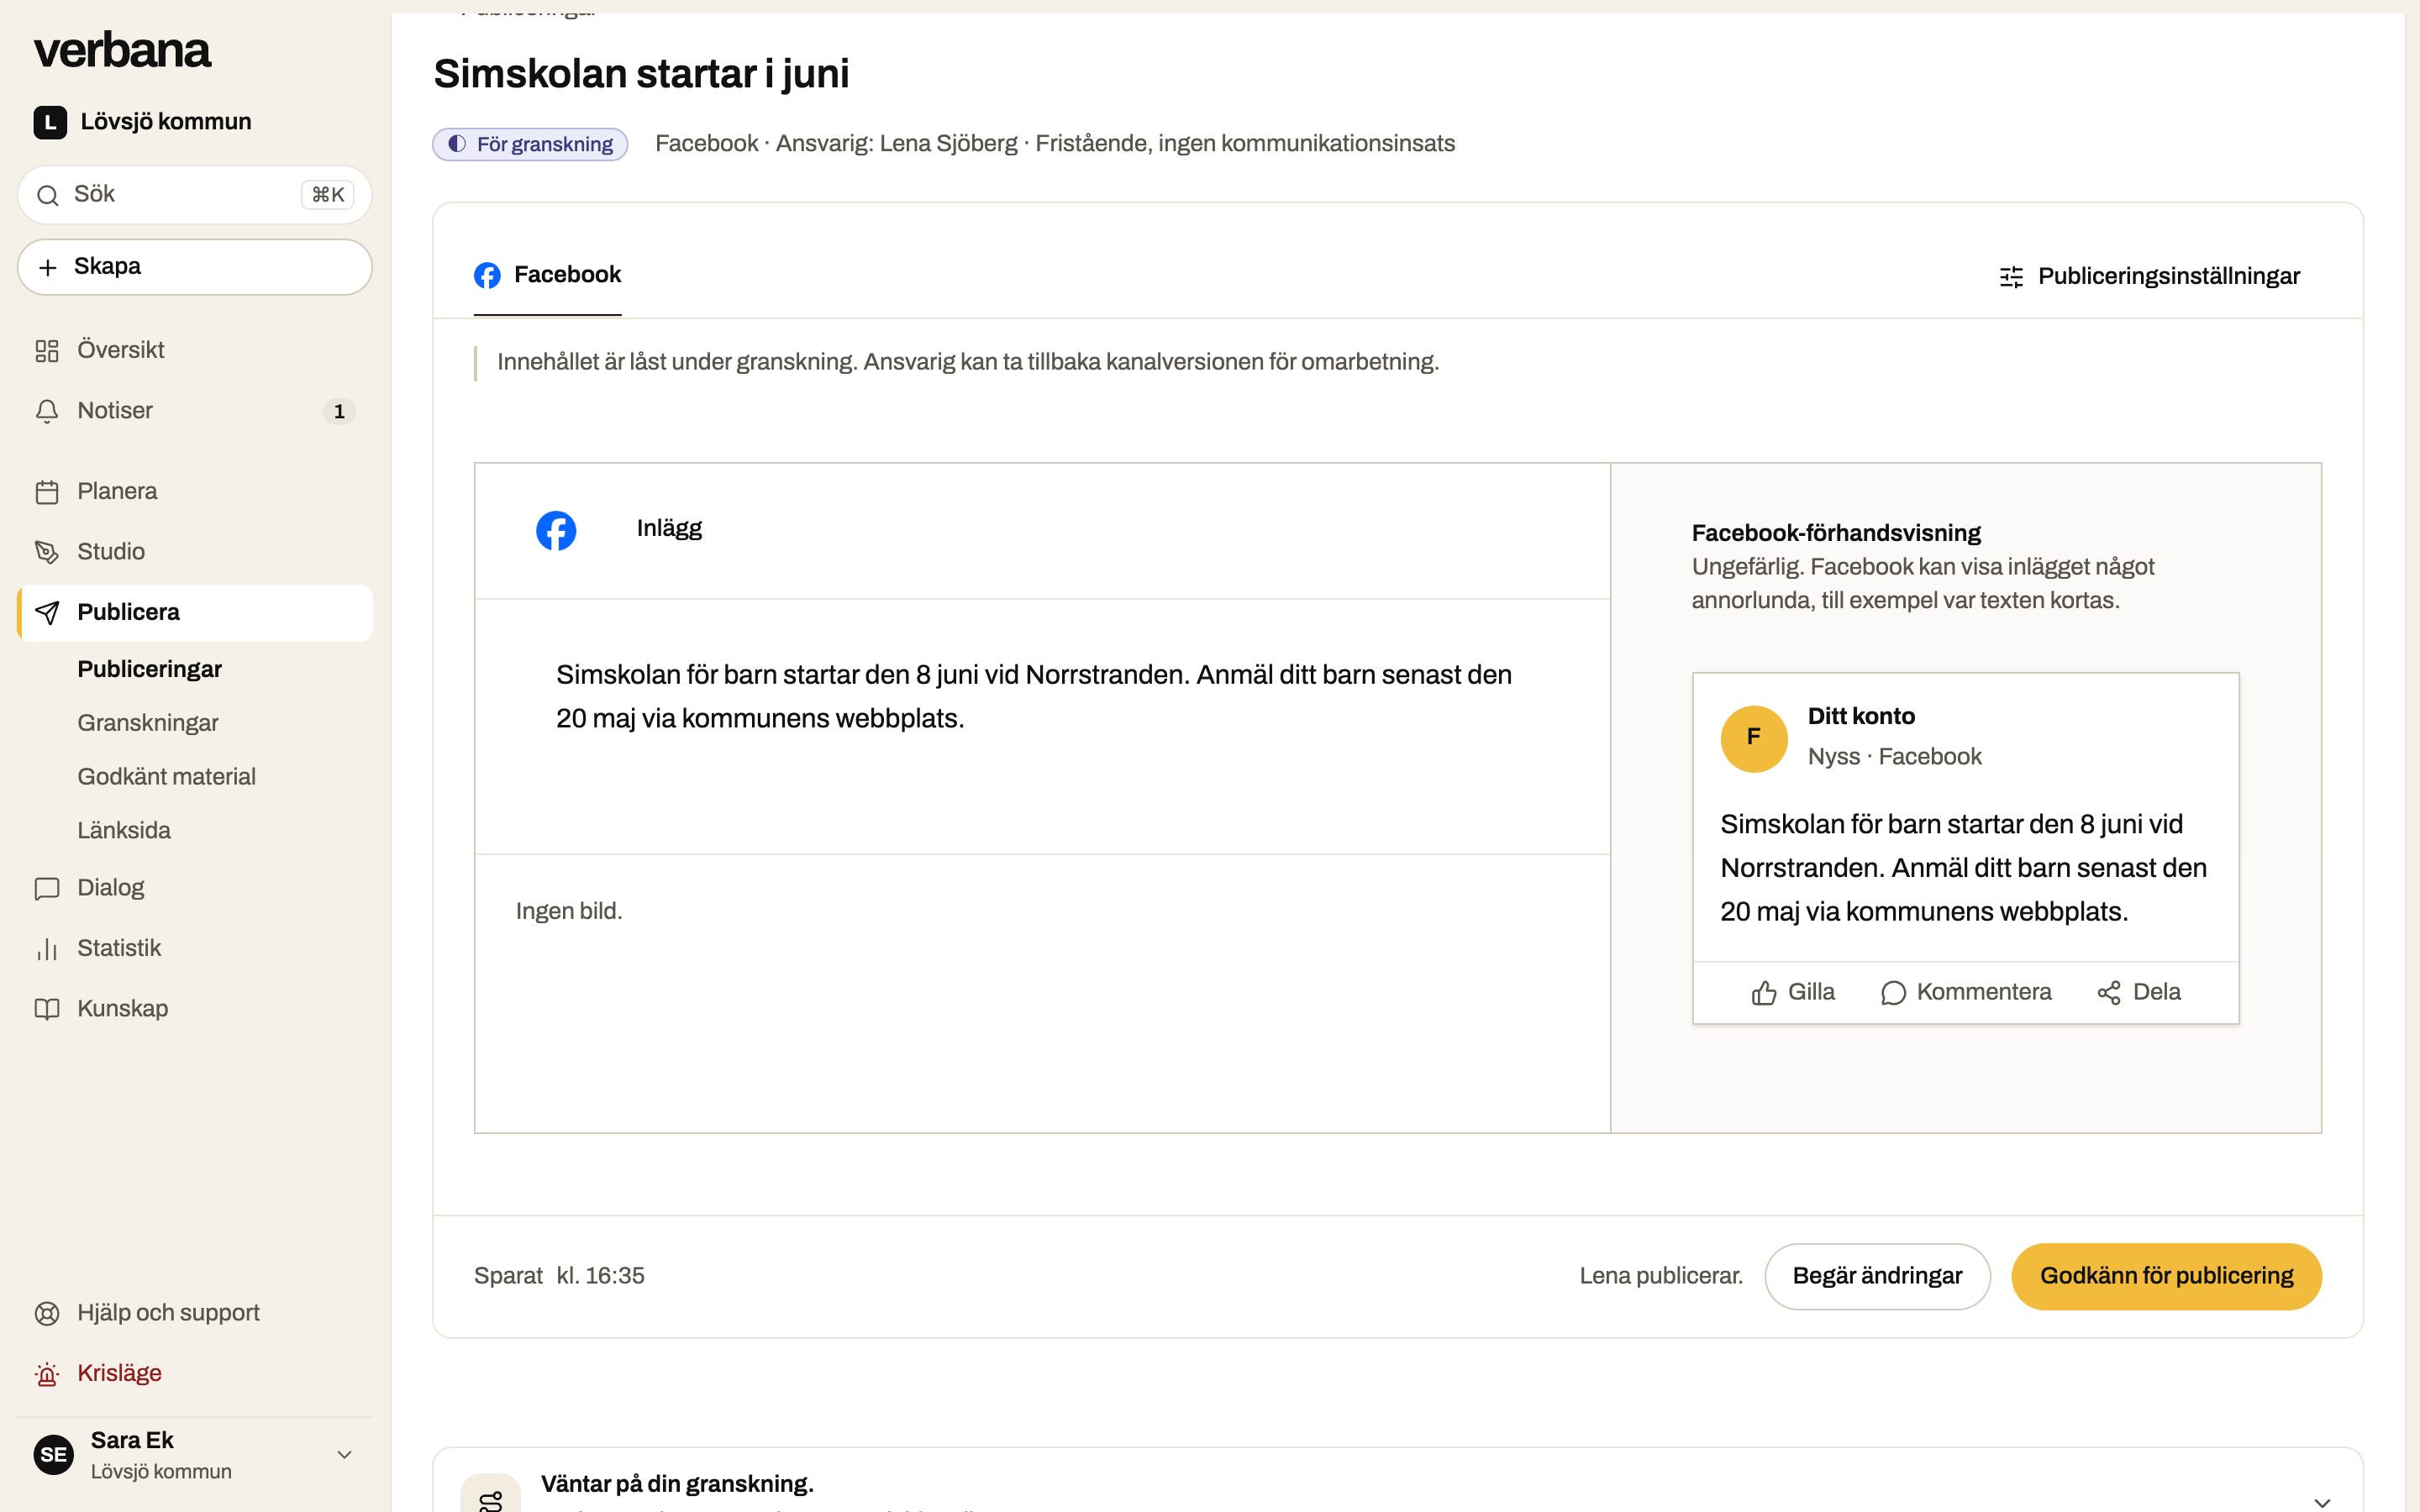This screenshot has height=1512, width=2420.
Task: Click the Studio pen icon
Action: (47, 552)
